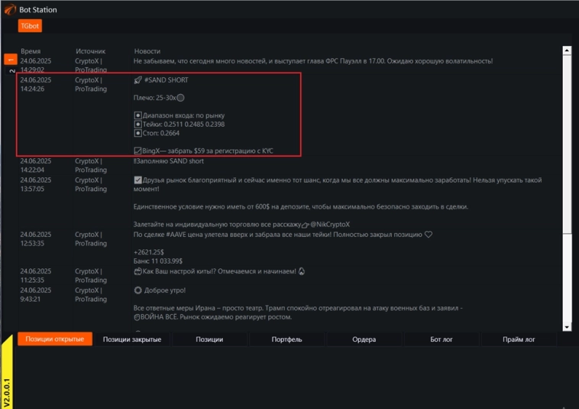Switch to Позиции закрытые tab
The width and height of the screenshot is (579, 409).
pyautogui.click(x=132, y=339)
